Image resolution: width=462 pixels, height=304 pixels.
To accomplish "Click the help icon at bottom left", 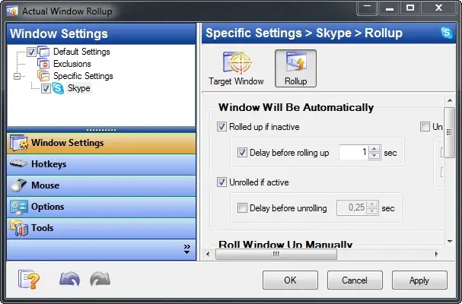I will point(30,279).
